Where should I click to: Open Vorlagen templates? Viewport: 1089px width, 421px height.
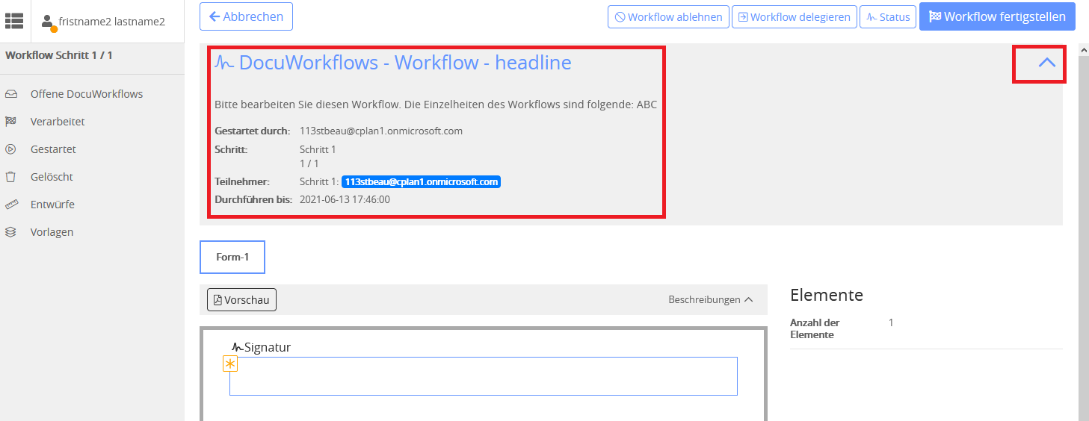pyautogui.click(x=52, y=232)
